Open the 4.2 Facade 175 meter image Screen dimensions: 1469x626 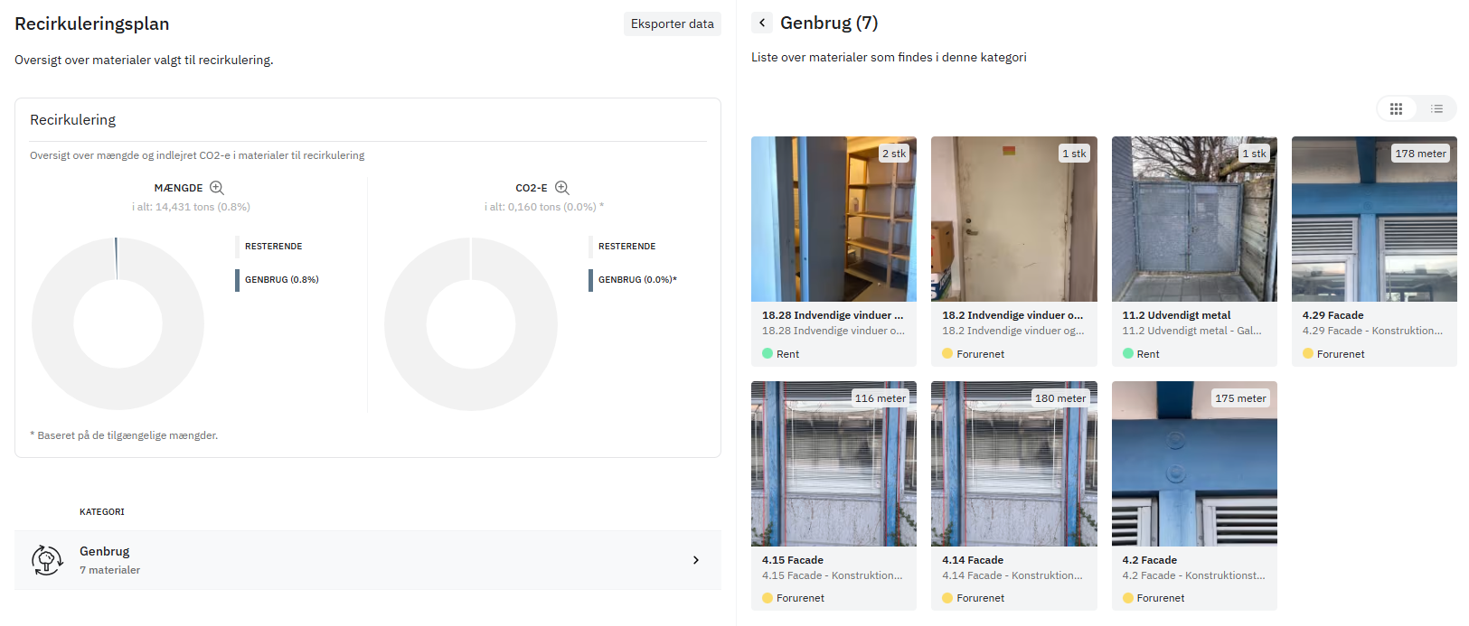[x=1193, y=464]
